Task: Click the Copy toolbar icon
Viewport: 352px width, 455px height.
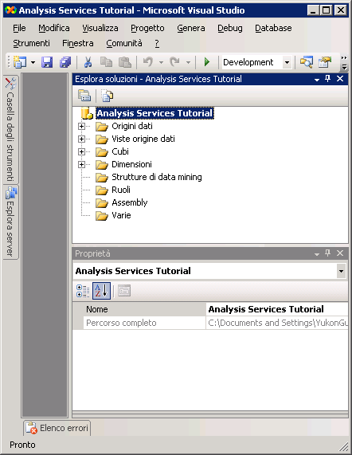Action: pos(107,62)
